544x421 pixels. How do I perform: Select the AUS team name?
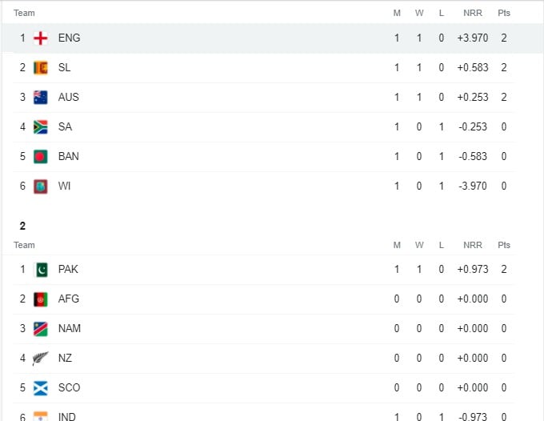tap(69, 98)
